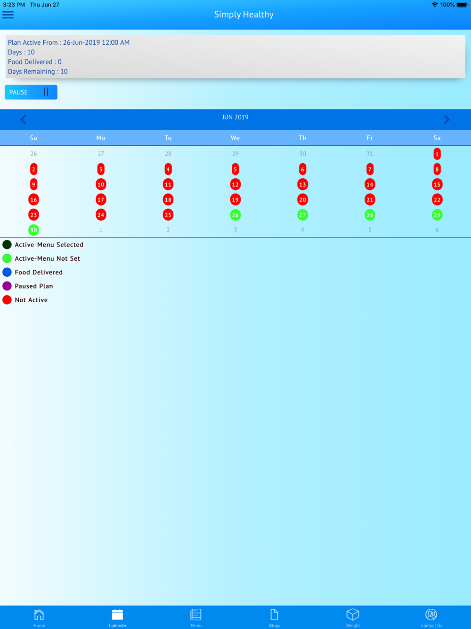This screenshot has height=629, width=471.
Task: Select June 1 red date
Action: click(437, 154)
